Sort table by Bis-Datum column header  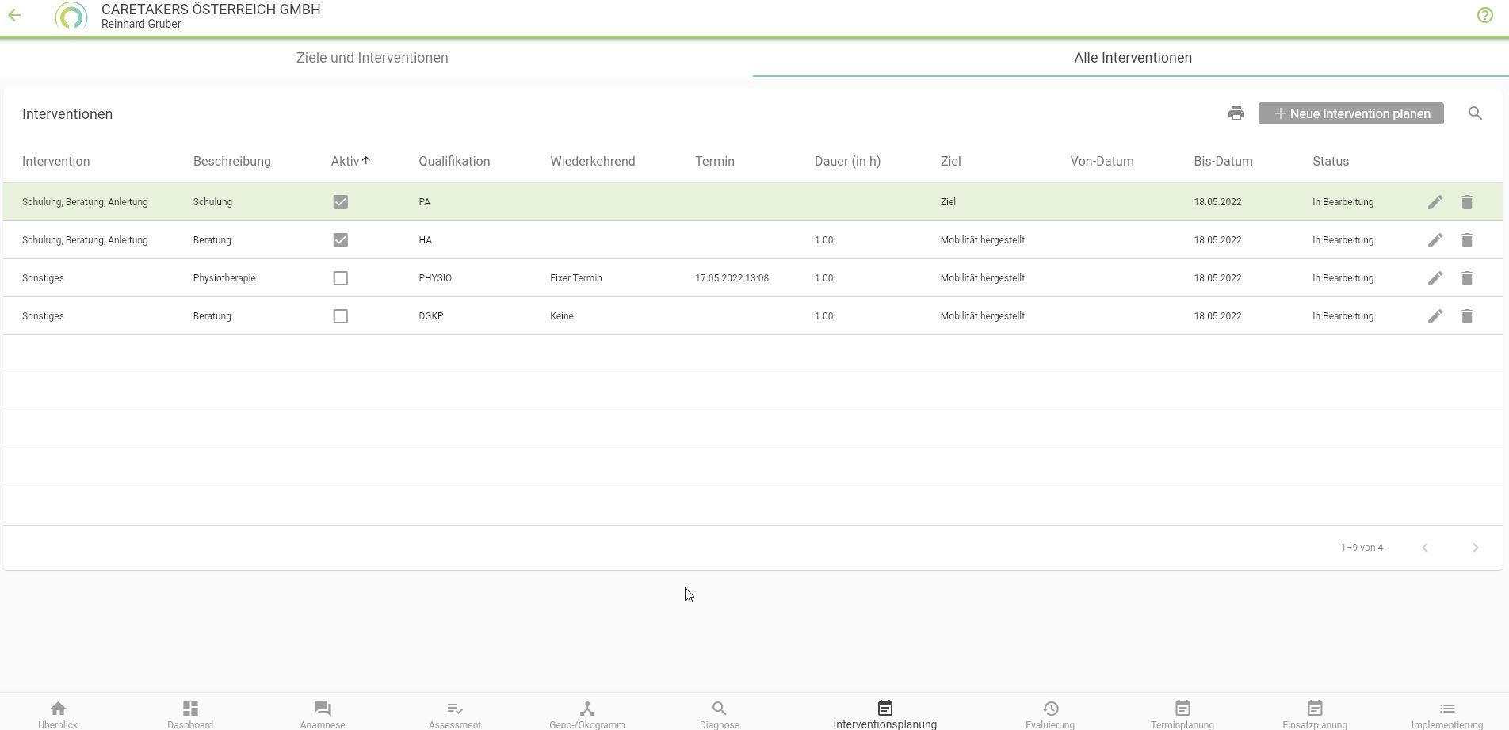click(1222, 161)
